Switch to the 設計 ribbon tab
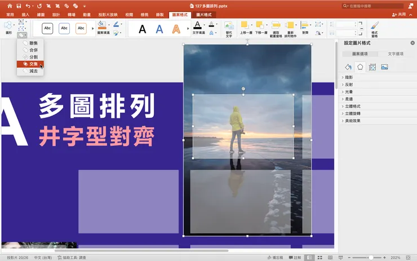The height and width of the screenshot is (261, 417). coord(56,15)
